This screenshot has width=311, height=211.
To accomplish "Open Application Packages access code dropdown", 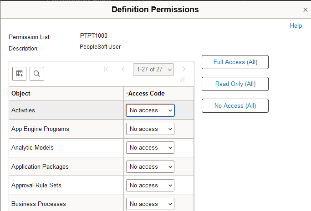I will 150,167.
